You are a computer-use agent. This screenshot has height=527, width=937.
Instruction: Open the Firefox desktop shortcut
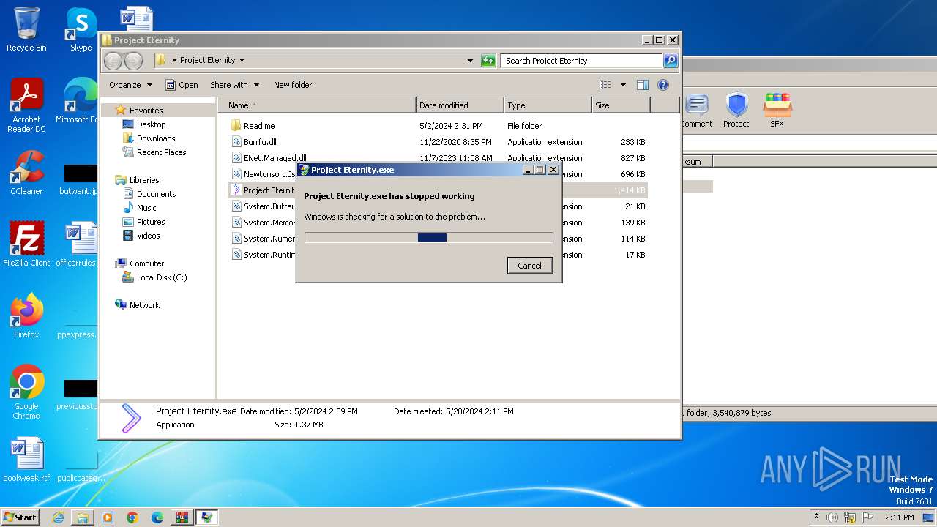tap(26, 316)
